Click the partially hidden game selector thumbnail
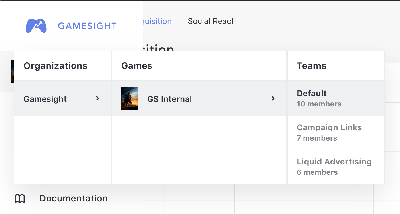 [x=12, y=72]
